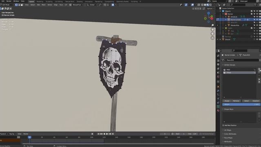Screen dimensions: 261x147
Task: Open Modifier Properties wrench tab
Action: click(218, 91)
